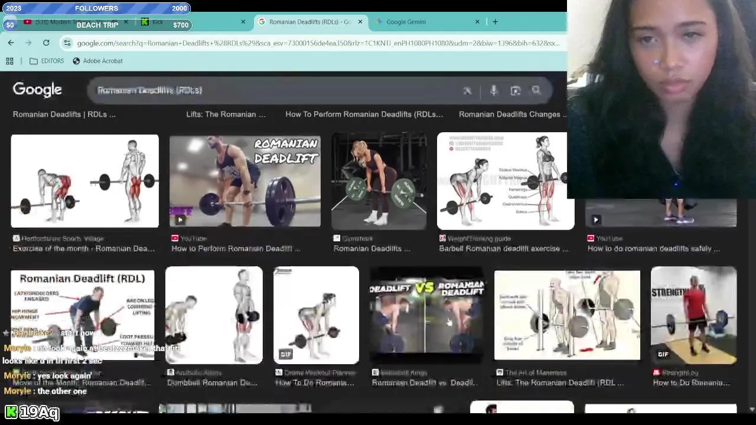Open Gymshark Romanian Deadlifts image
Image resolution: width=756 pixels, height=425 pixels.
(x=379, y=181)
